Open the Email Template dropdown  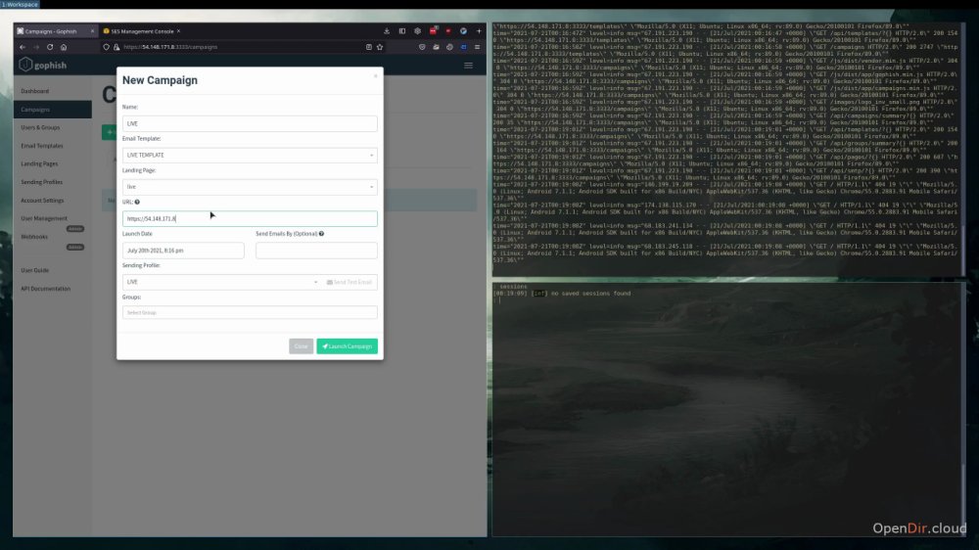250,155
